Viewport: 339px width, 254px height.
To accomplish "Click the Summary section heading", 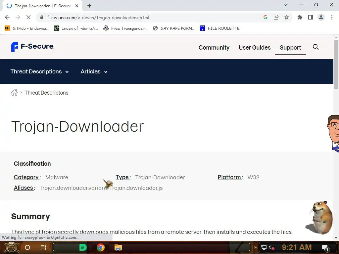I will 30,216.
